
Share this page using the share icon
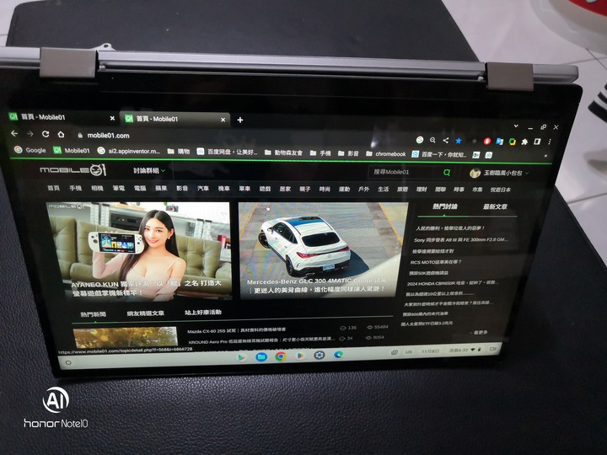tap(446, 141)
